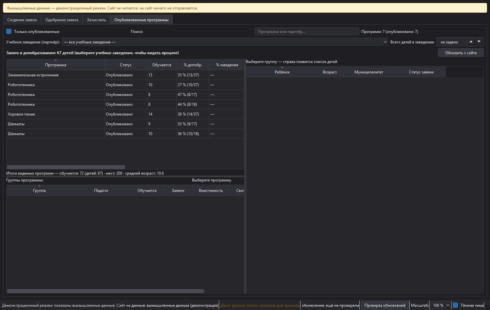Select the «Робототехника» row with 44 % (8/18)
Viewport: 490px width, 310px height.
click(x=125, y=104)
